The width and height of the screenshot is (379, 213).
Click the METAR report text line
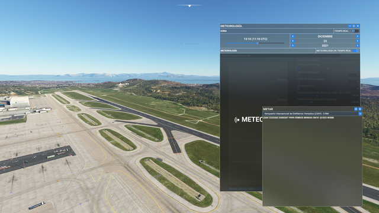298,118
